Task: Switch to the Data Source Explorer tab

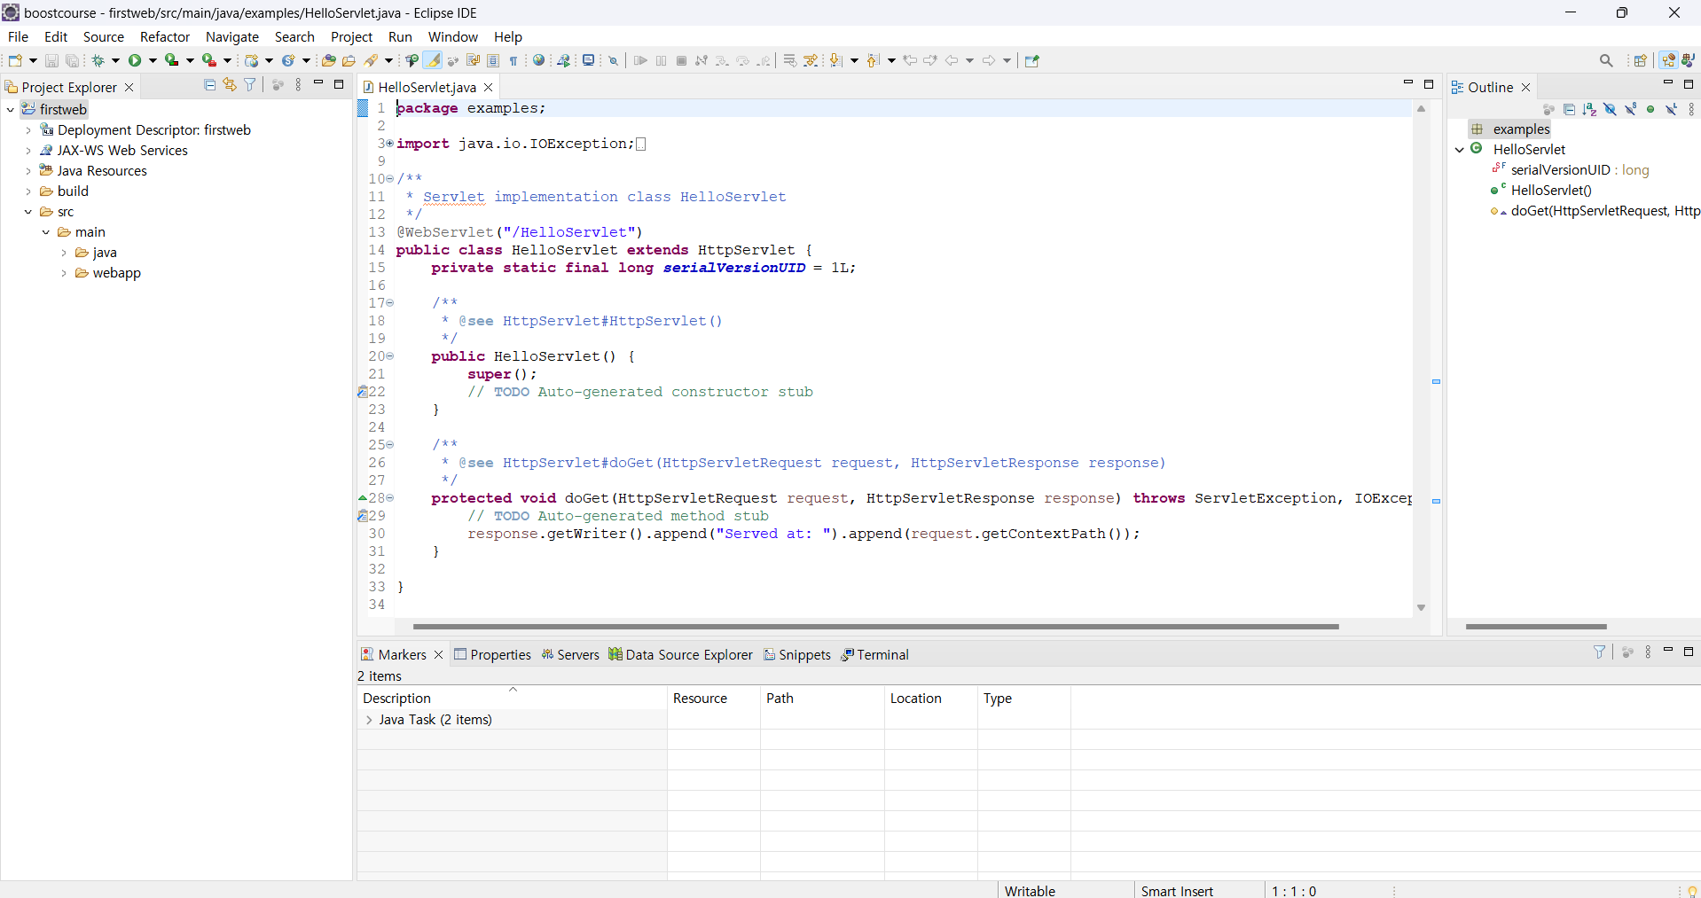Action: [x=680, y=655]
